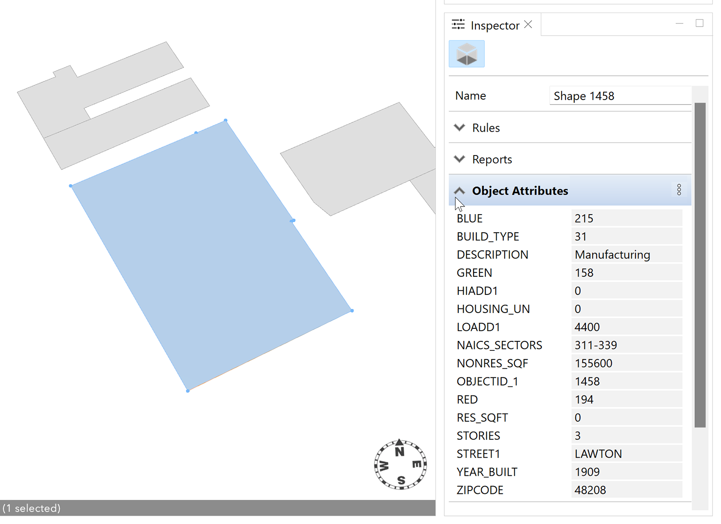Edit the Name field showing Shape 1458

pyautogui.click(x=620, y=96)
